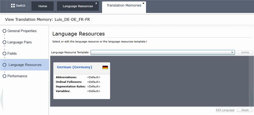Select the Language Pairs step circle

click(x=4, y=42)
